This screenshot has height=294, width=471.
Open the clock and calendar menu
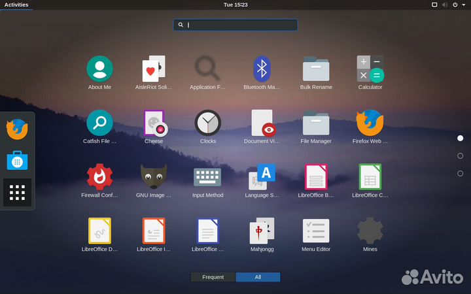click(x=235, y=5)
